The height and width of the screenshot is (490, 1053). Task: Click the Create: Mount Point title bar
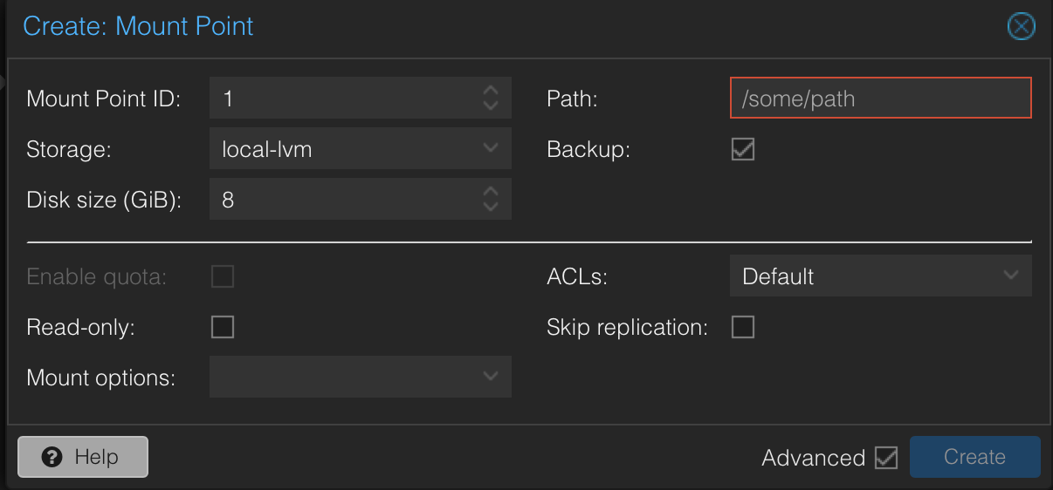(524, 26)
